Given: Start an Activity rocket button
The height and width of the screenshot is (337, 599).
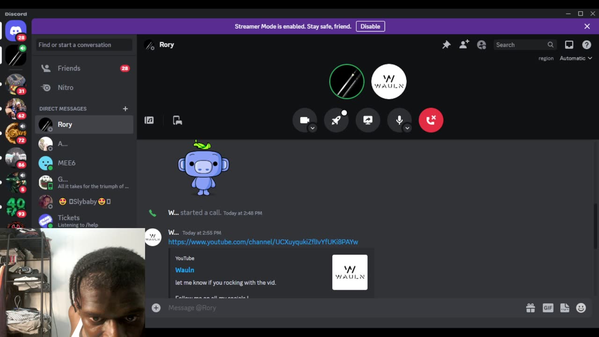Looking at the screenshot, I should (336, 120).
